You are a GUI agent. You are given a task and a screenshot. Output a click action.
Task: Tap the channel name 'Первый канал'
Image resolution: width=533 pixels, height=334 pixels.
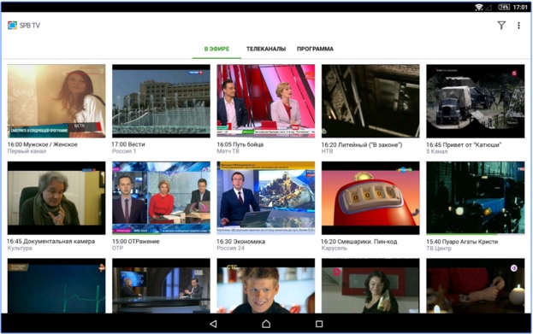[x=27, y=151]
